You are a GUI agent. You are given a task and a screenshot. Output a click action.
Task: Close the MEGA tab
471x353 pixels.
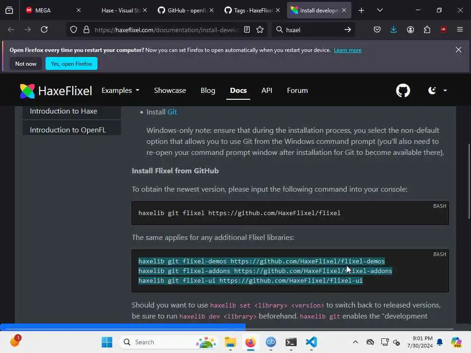tap(78, 10)
